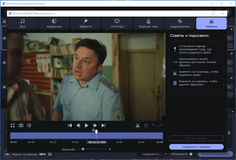236x160 pixels.
Task: Click the playhead marker on the timeline
Action: 96,132
